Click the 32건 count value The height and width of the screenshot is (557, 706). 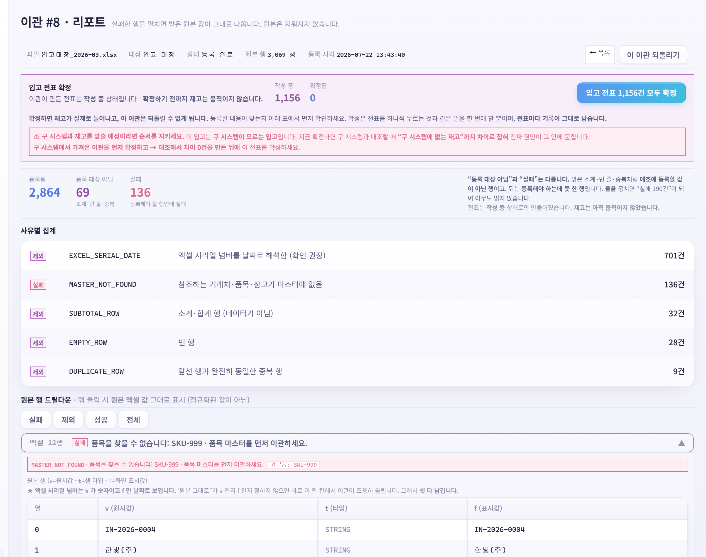(x=676, y=314)
